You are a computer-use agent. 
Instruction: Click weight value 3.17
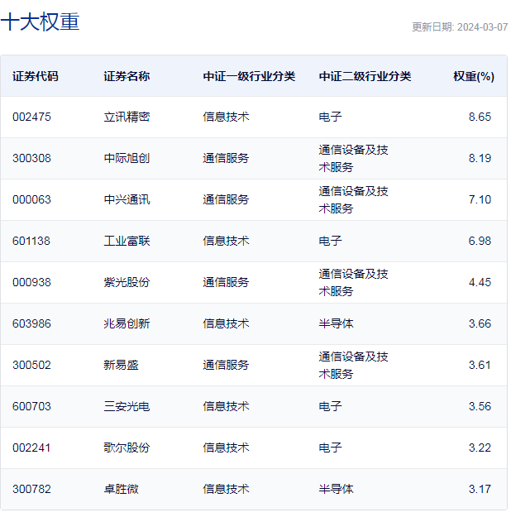[x=480, y=489]
